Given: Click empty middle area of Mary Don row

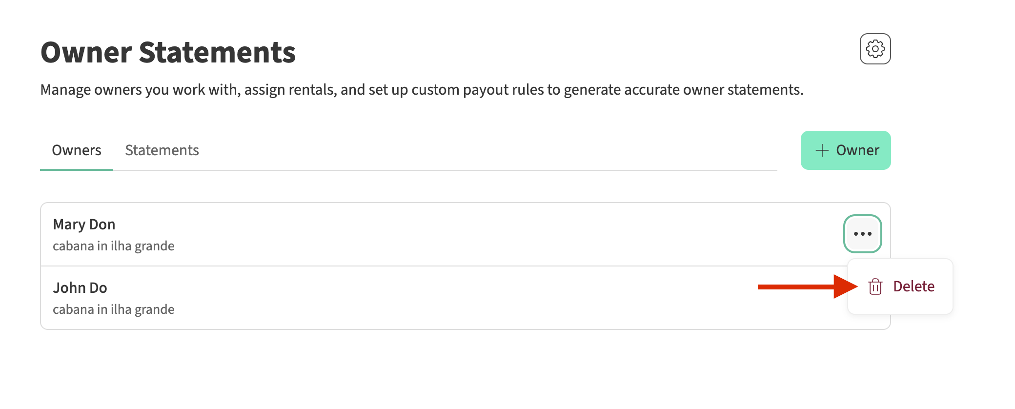Looking at the screenshot, I should pos(464,234).
